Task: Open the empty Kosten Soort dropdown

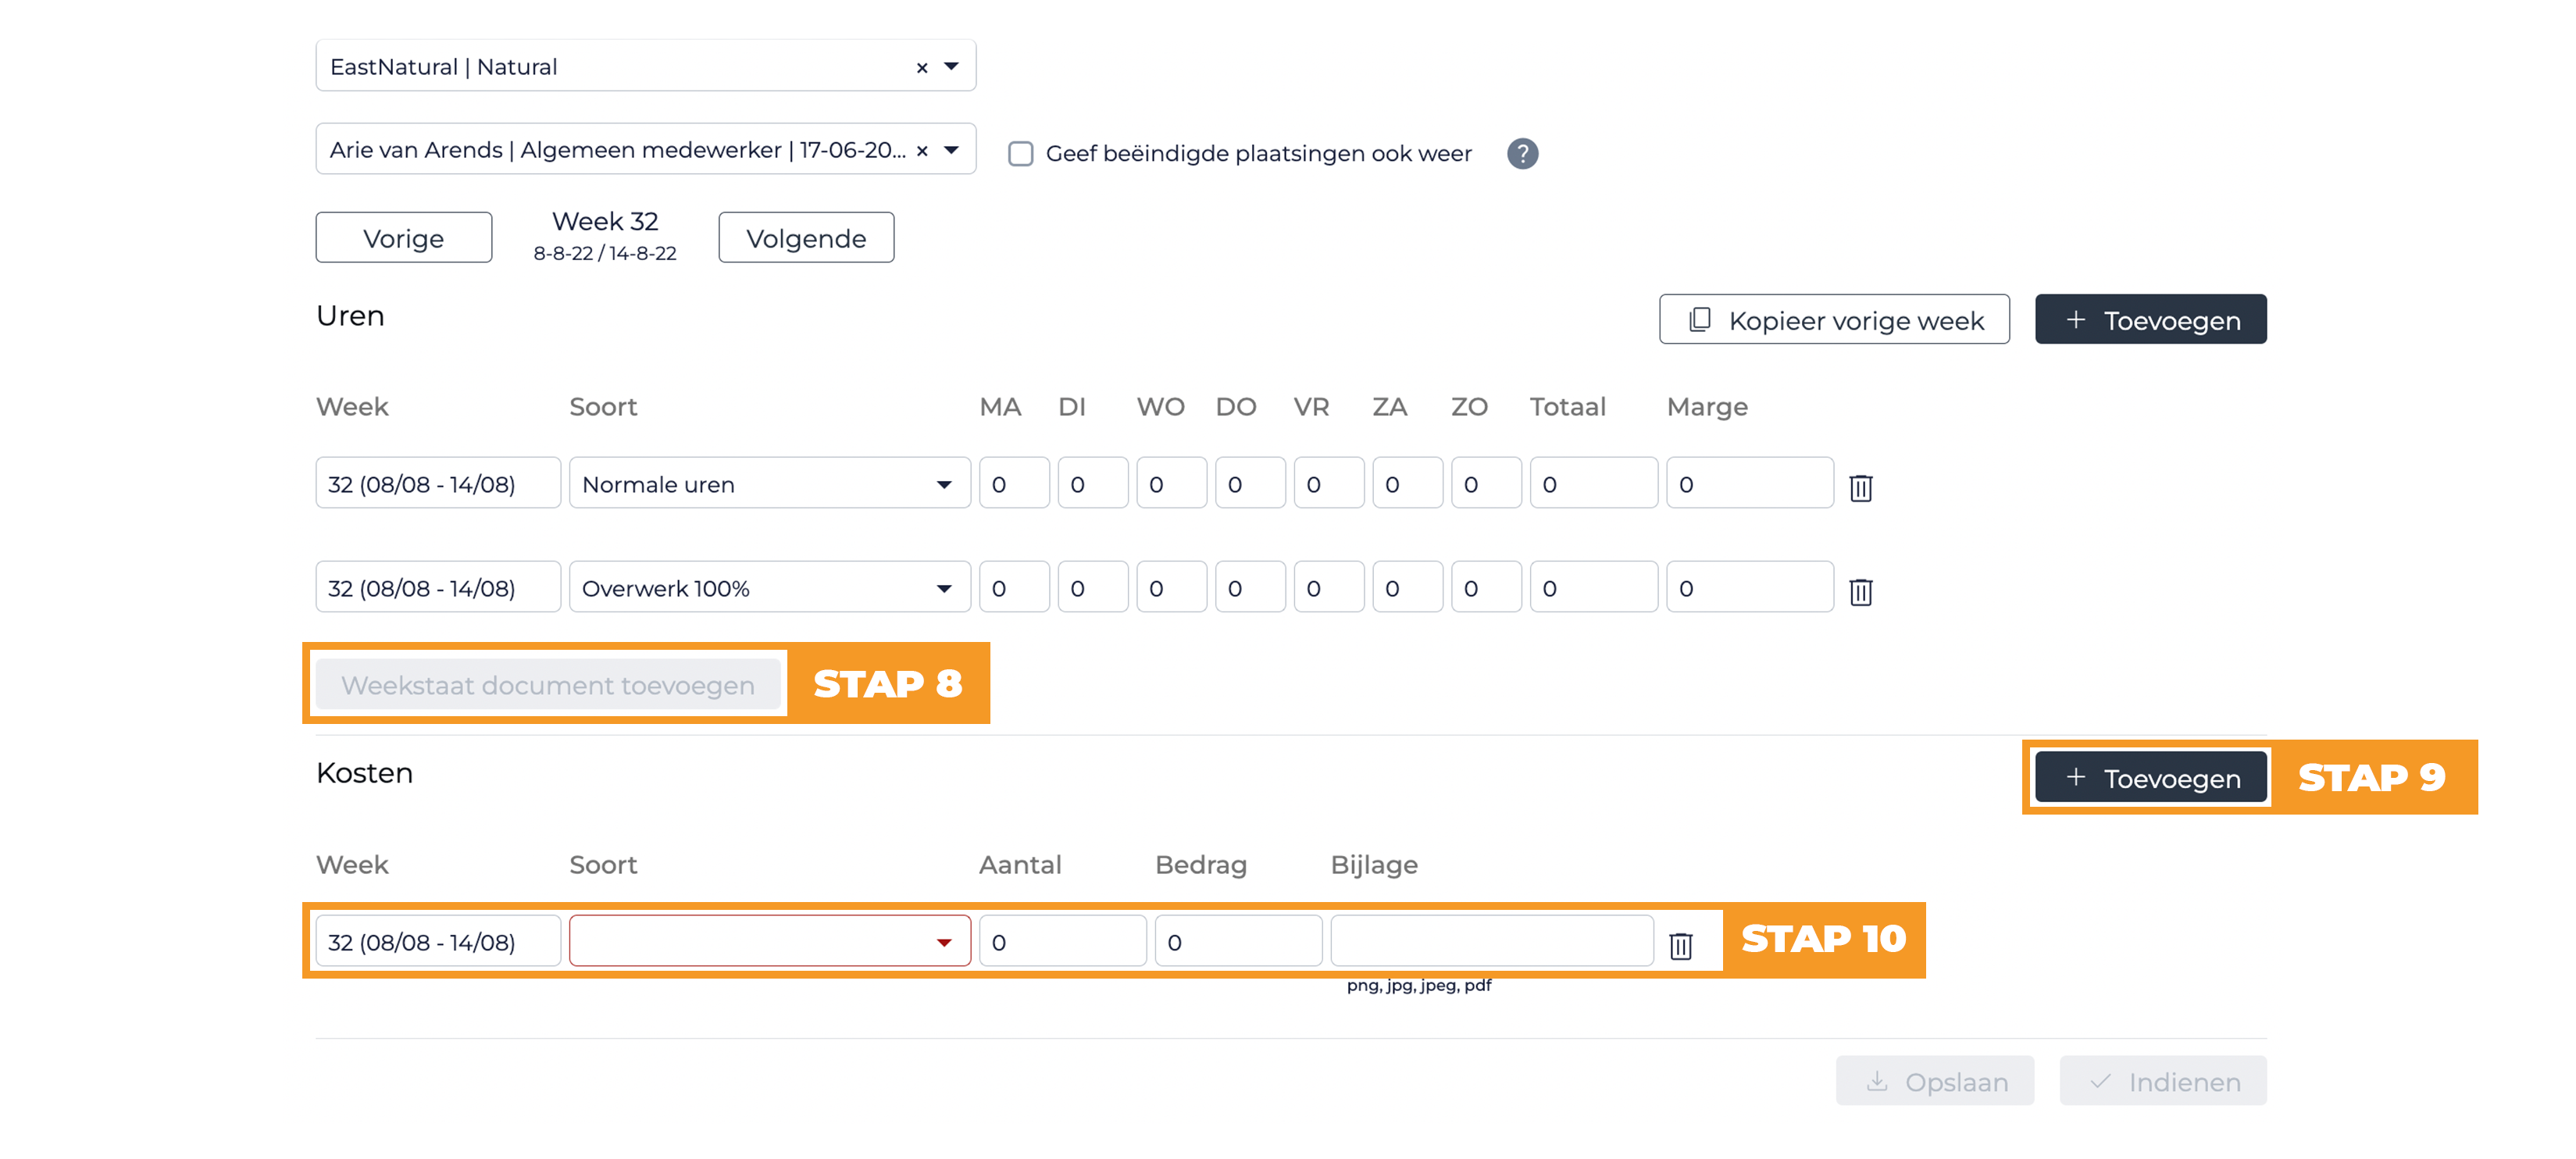Action: click(x=769, y=941)
